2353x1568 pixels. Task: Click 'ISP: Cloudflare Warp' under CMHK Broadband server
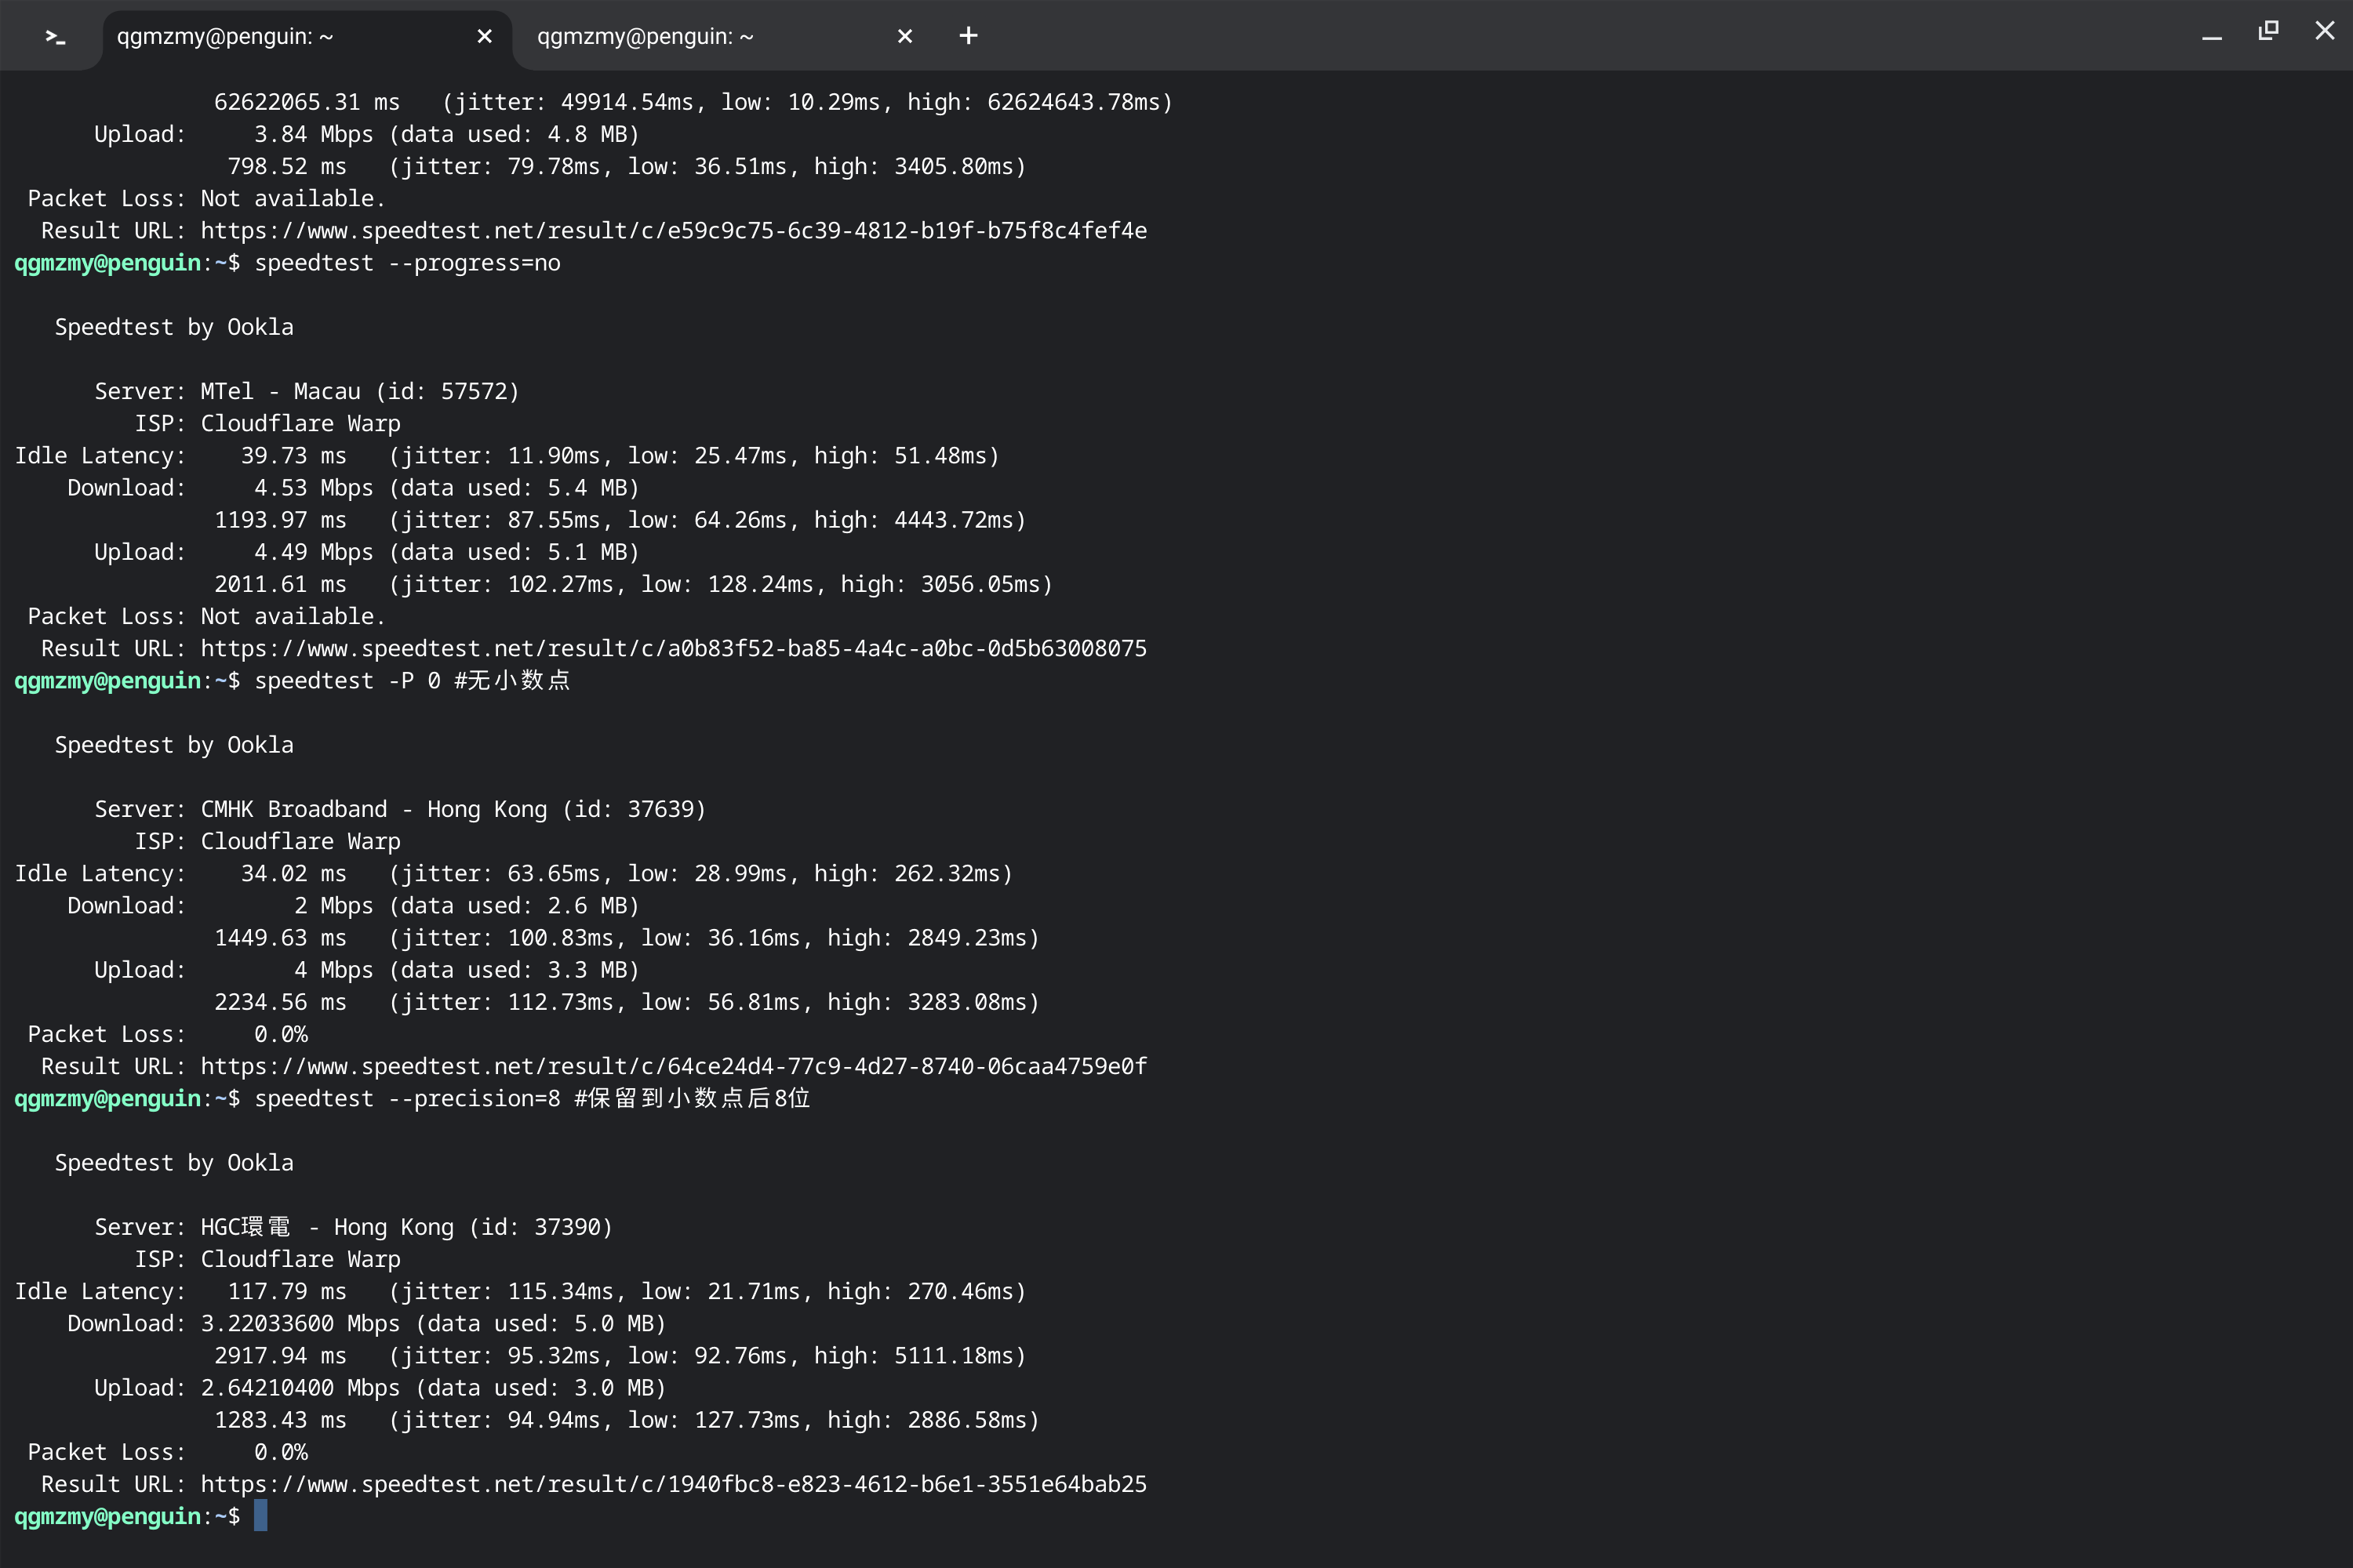[x=267, y=842]
